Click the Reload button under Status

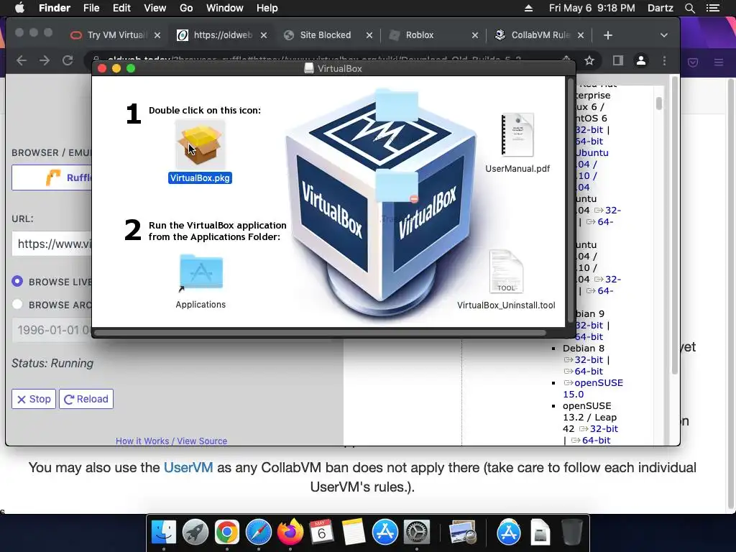click(86, 399)
